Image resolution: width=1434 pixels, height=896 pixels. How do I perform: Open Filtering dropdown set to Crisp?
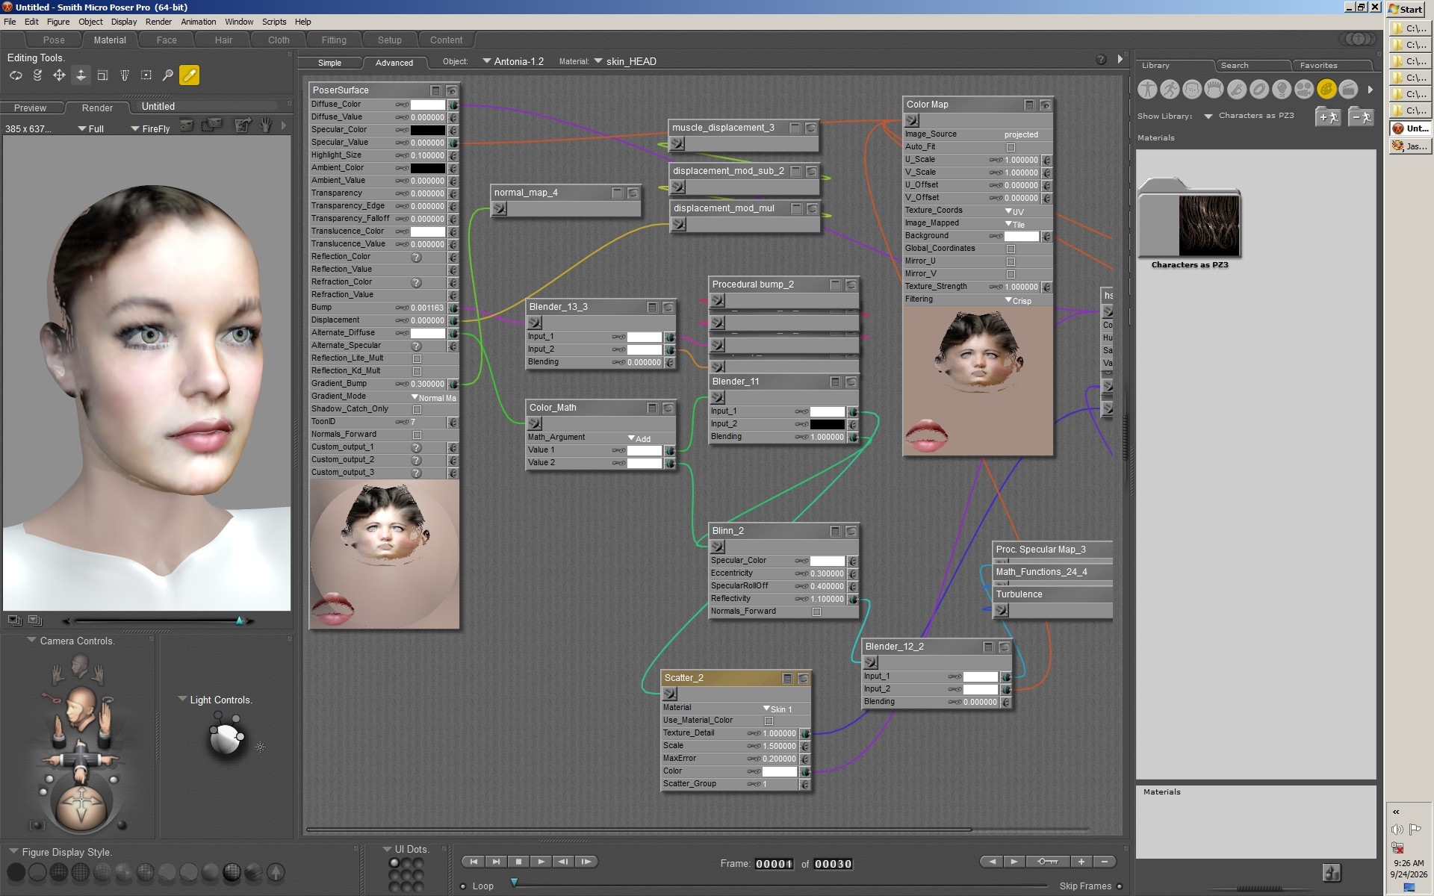(1019, 300)
